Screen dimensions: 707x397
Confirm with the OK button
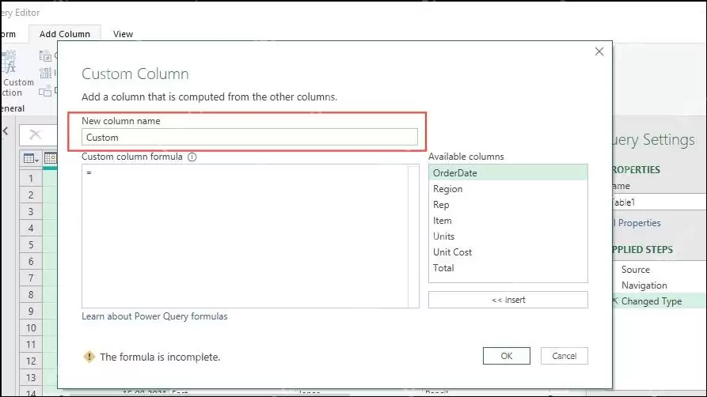pos(507,356)
